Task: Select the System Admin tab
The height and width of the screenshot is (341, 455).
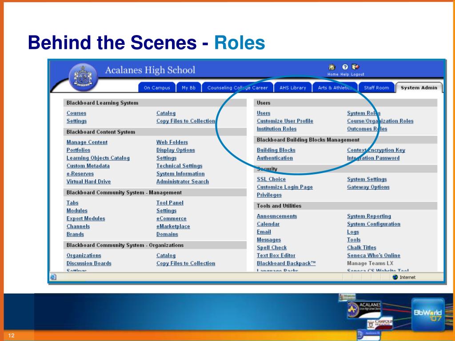Action: [x=419, y=88]
